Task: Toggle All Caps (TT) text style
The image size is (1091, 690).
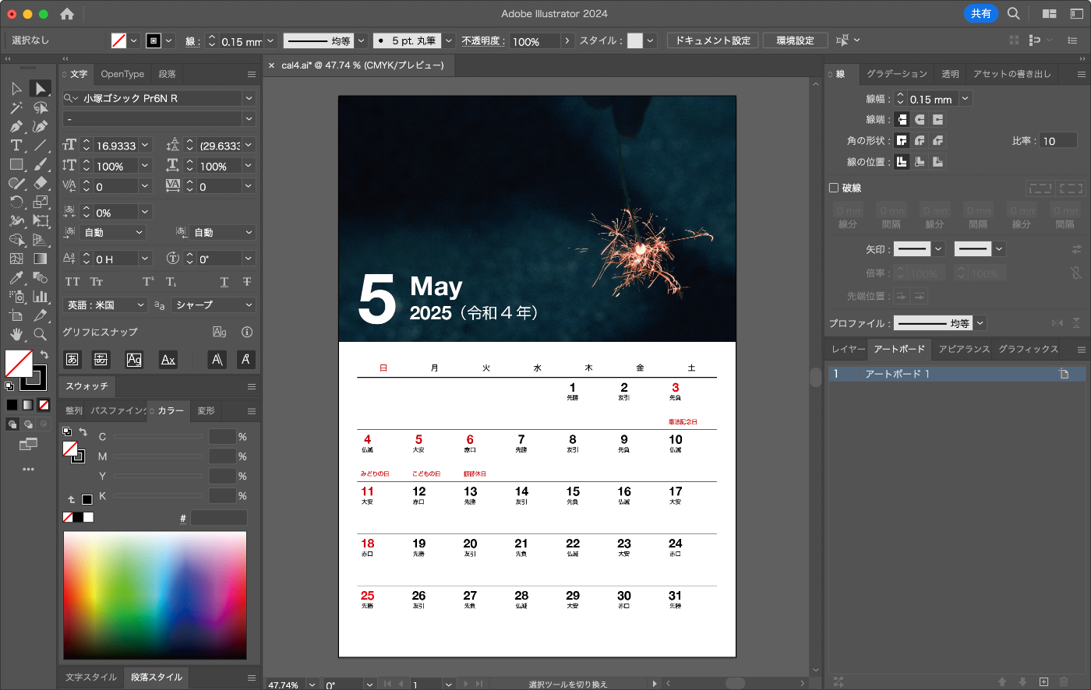Action: [72, 281]
